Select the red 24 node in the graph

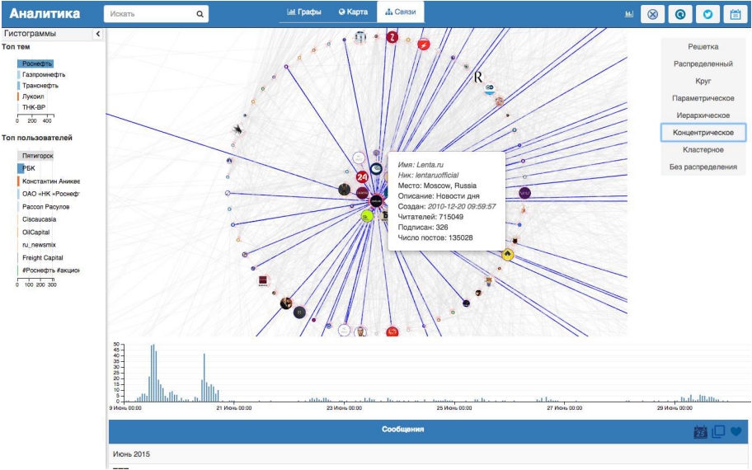coord(362,177)
